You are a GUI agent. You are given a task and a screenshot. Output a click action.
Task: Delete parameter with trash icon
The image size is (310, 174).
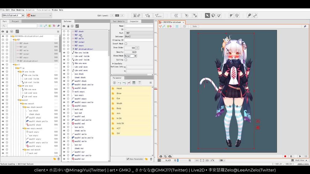[151, 159]
